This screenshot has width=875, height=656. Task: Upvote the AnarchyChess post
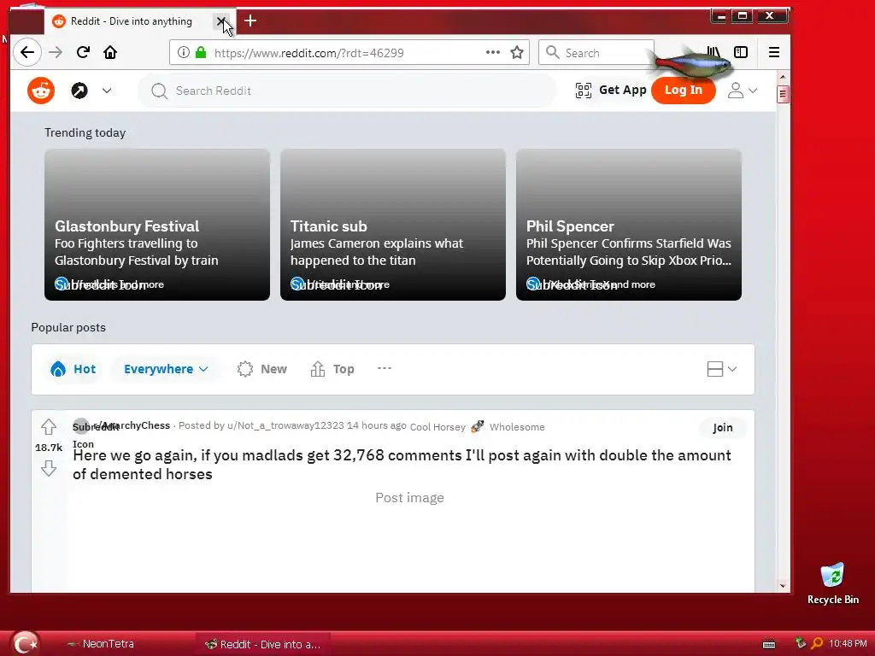49,427
